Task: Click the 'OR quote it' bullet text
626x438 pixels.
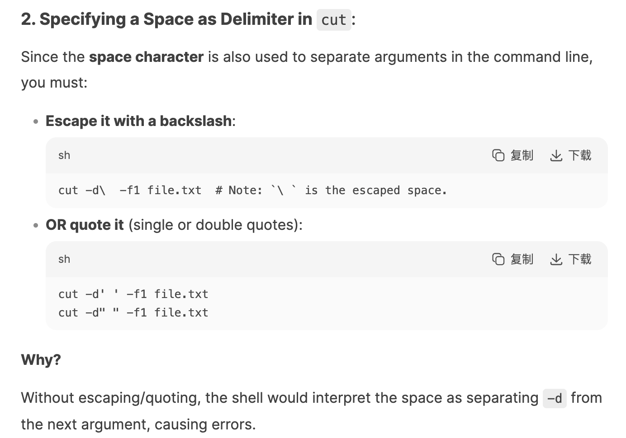Action: [85, 225]
